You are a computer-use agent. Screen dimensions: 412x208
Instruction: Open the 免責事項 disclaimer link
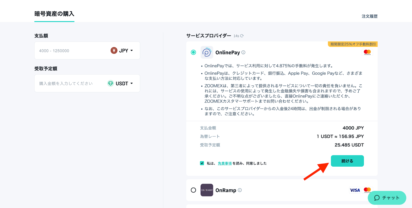(225, 163)
